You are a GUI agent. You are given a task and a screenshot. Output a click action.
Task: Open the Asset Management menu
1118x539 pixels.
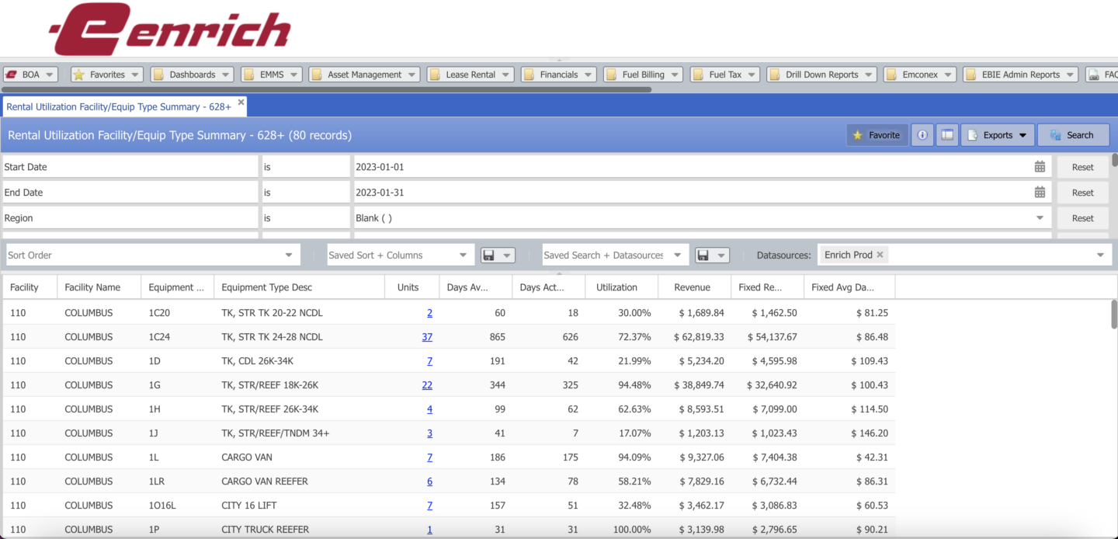pyautogui.click(x=363, y=74)
